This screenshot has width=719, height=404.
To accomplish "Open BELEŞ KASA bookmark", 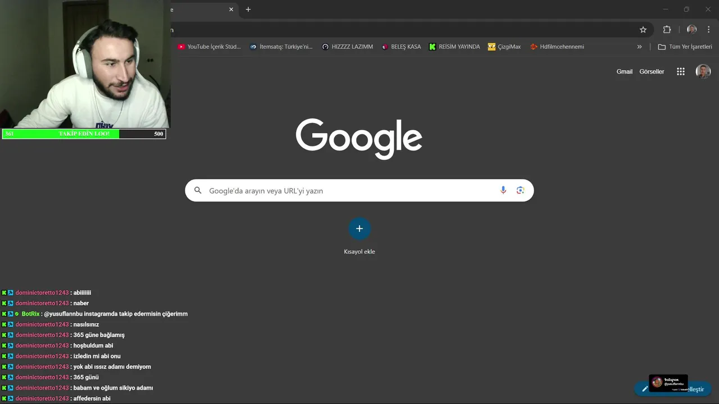I will [401, 47].
